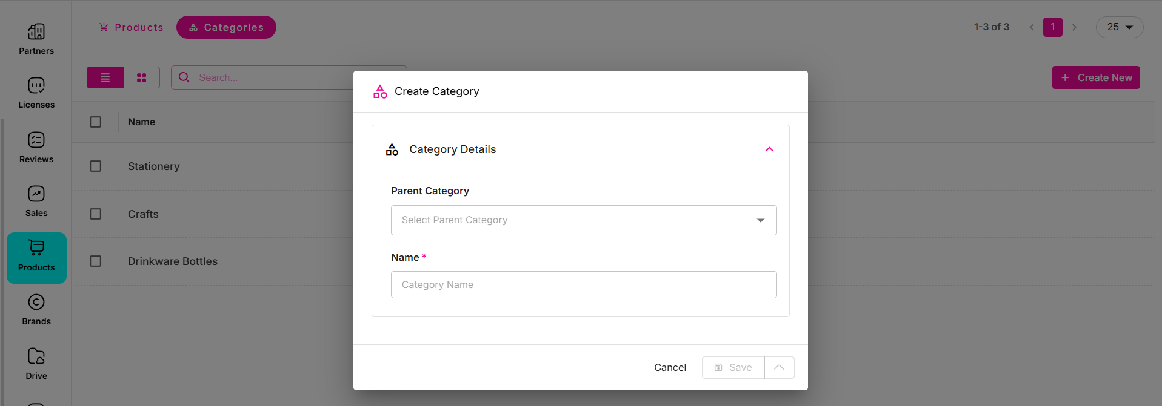This screenshot has height=406, width=1162.
Task: Click the Create New button
Action: tap(1096, 77)
